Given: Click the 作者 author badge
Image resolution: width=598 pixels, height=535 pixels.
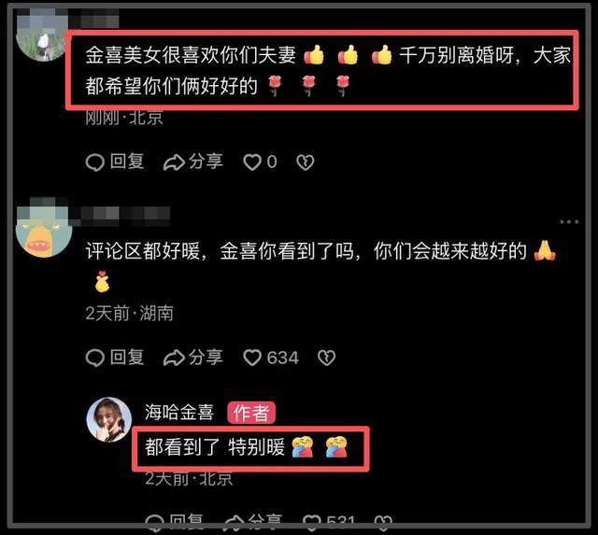Looking at the screenshot, I should pos(251,413).
